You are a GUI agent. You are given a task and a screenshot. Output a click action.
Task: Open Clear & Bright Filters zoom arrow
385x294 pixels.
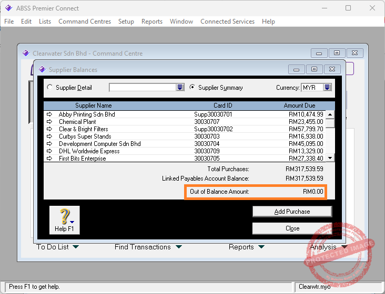49,129
